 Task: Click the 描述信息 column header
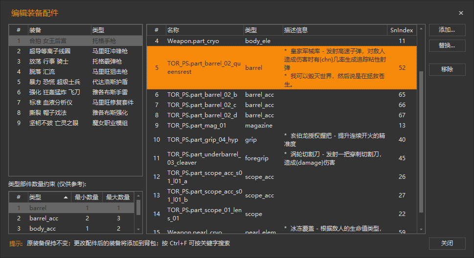pos(296,30)
